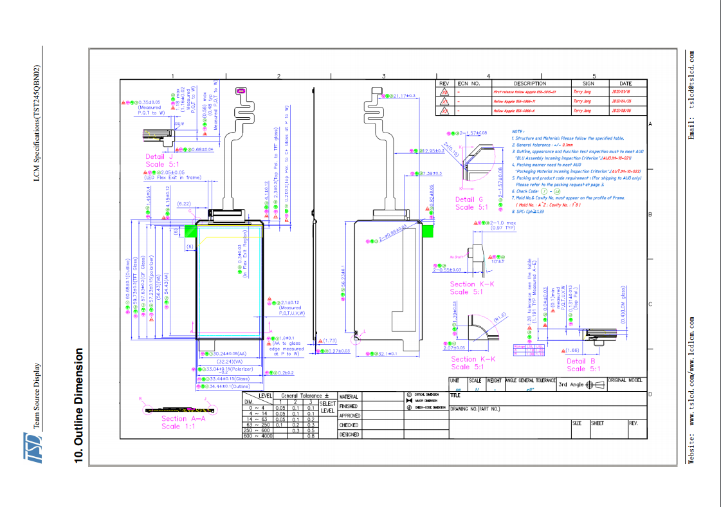721x507 pixels.
Task: Click the X0 revision triangle symbol
Action: coord(444,92)
